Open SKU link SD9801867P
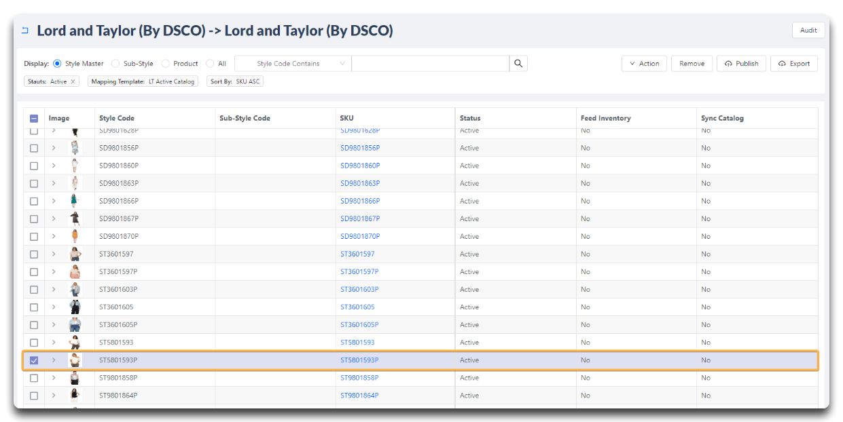This screenshot has width=843, height=422. point(360,218)
